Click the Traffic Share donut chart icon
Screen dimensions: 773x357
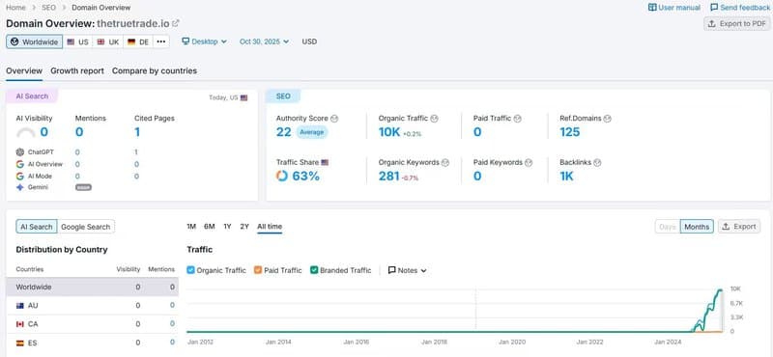282,176
